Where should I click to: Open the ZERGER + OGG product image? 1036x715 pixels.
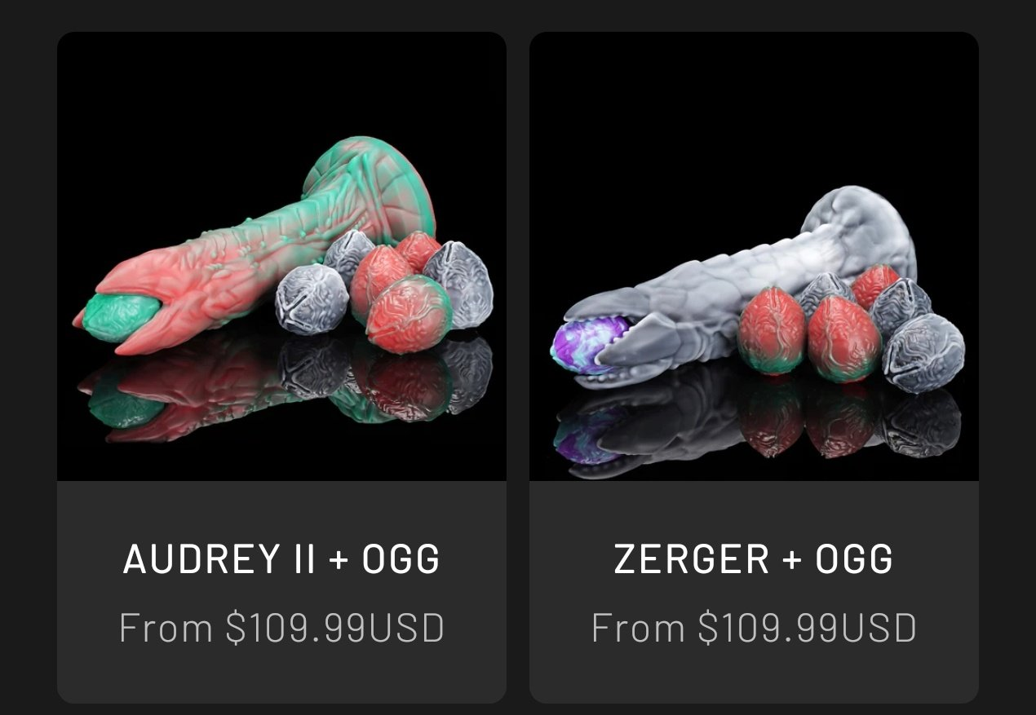coord(754,256)
